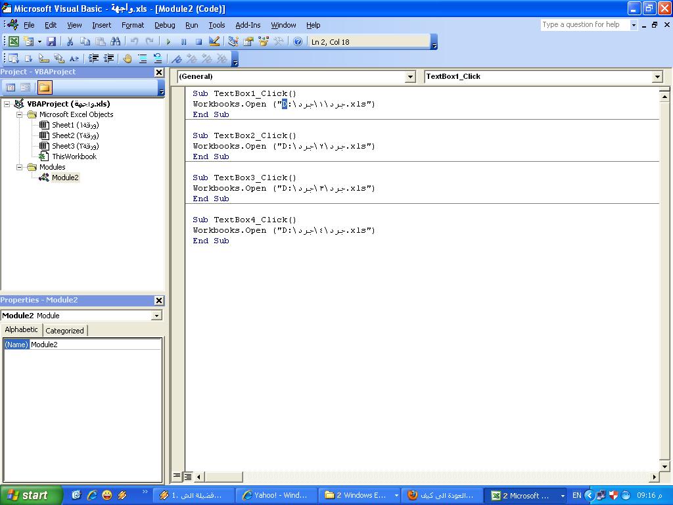This screenshot has width=673, height=505.
Task: Click the code window scroll-up arrow
Action: pos(664,97)
